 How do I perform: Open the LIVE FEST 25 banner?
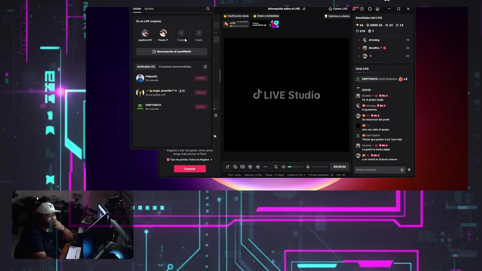tap(265, 24)
